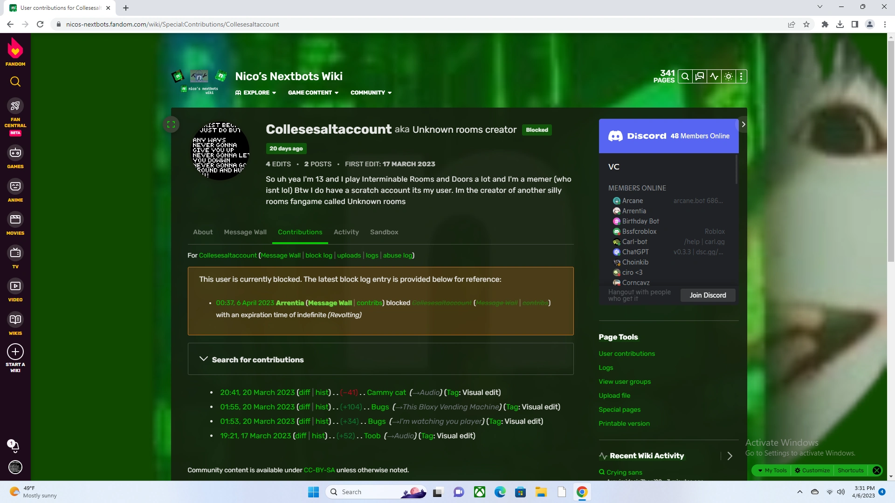The width and height of the screenshot is (895, 503).
Task: Toggle light/dark theme with the sun icon
Action: click(728, 76)
